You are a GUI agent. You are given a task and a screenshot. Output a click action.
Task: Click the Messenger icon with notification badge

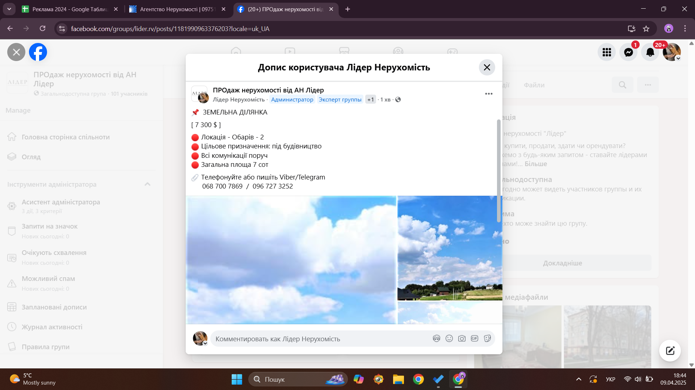[628, 52]
